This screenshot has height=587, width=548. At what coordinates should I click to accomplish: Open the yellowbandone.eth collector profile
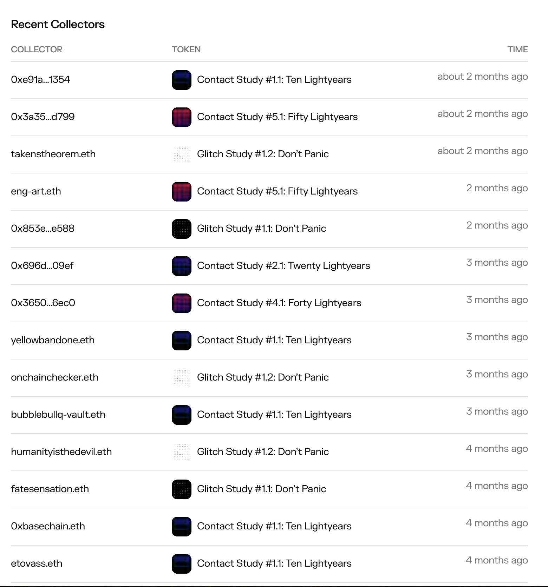(x=53, y=340)
